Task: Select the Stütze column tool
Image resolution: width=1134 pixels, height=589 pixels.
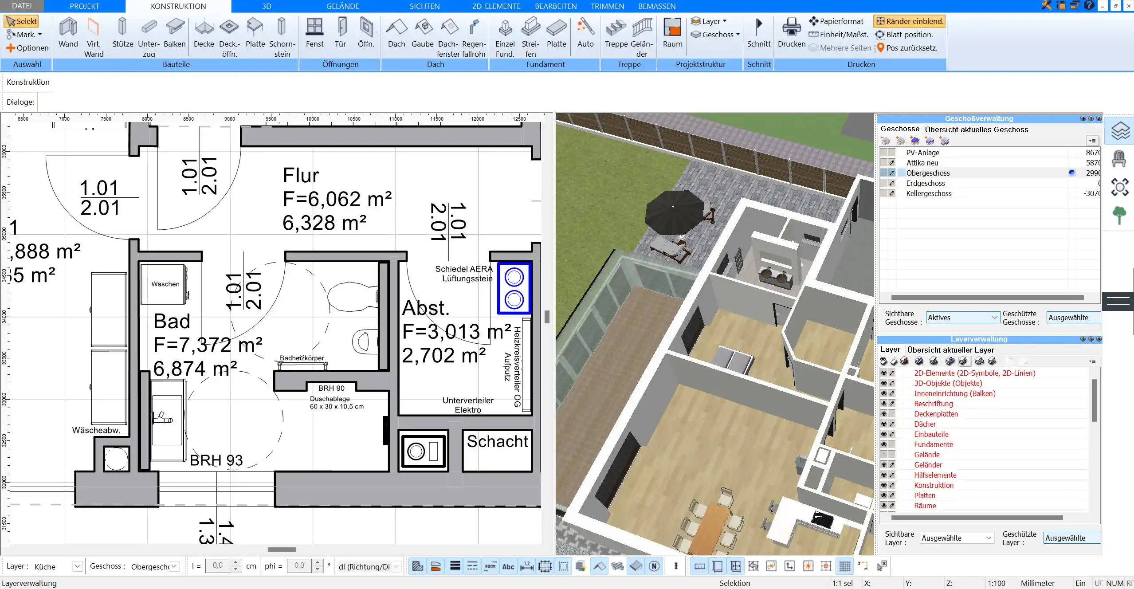Action: pyautogui.click(x=123, y=32)
